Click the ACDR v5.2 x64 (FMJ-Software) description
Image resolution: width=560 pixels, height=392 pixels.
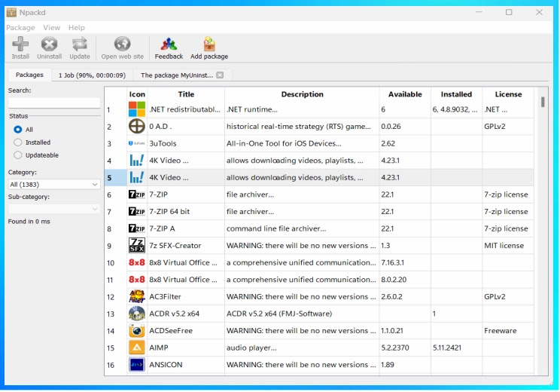pyautogui.click(x=279, y=314)
